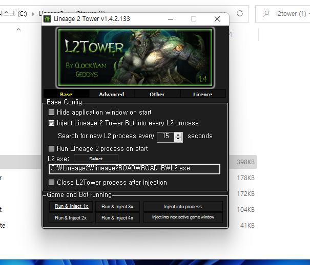
Task: Enable Close L2Tower process after injection
Action: pos(51,183)
